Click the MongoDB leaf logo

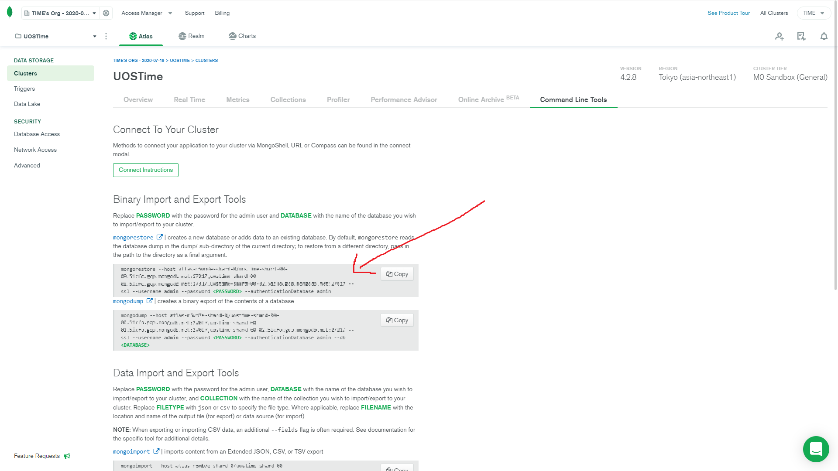[x=10, y=12]
